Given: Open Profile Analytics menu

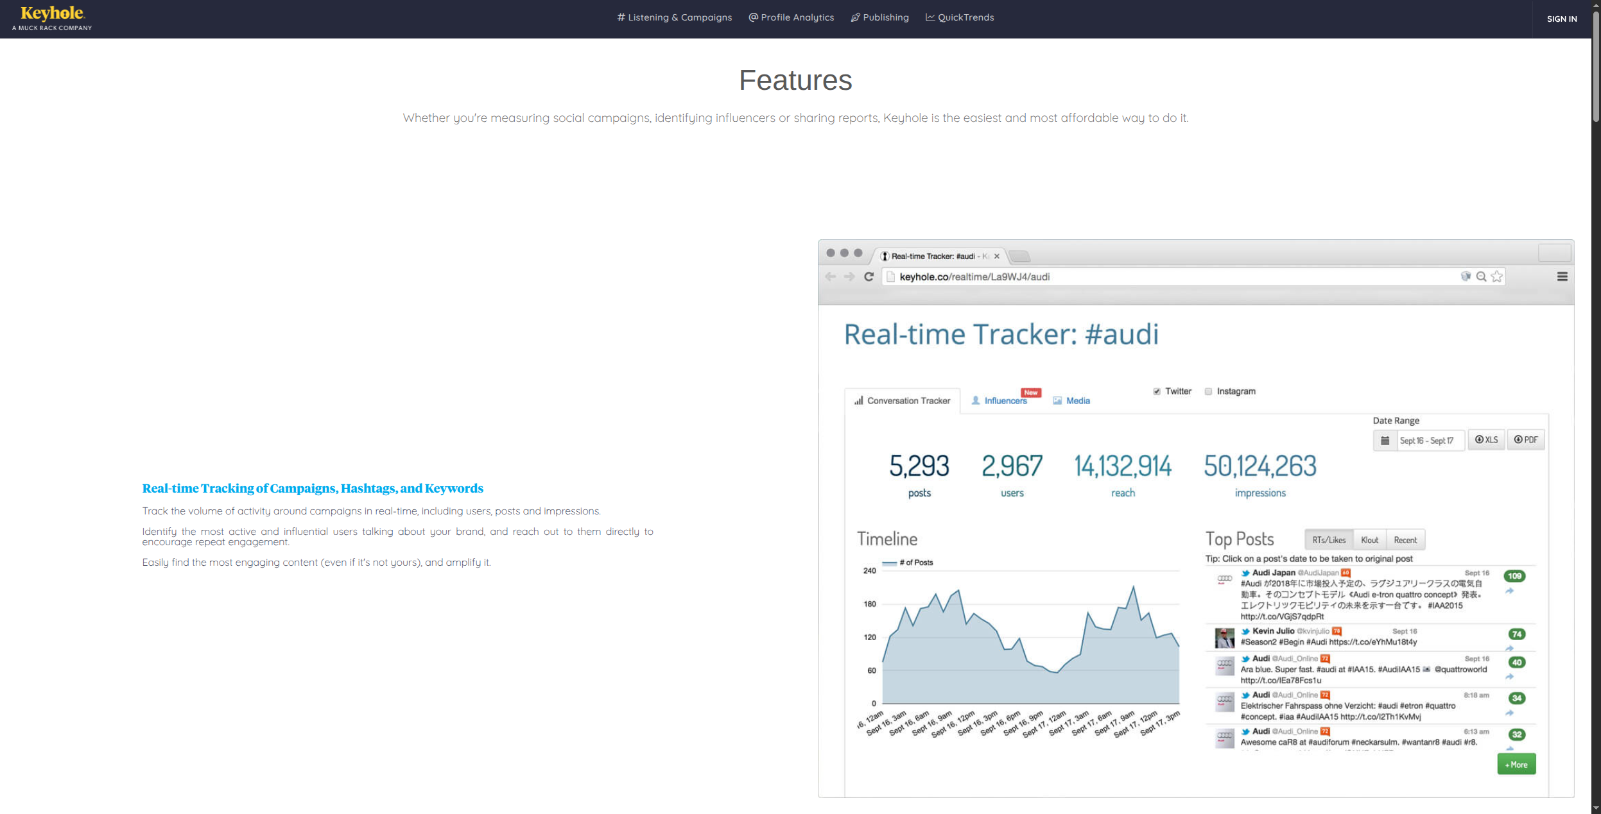Looking at the screenshot, I should [791, 17].
